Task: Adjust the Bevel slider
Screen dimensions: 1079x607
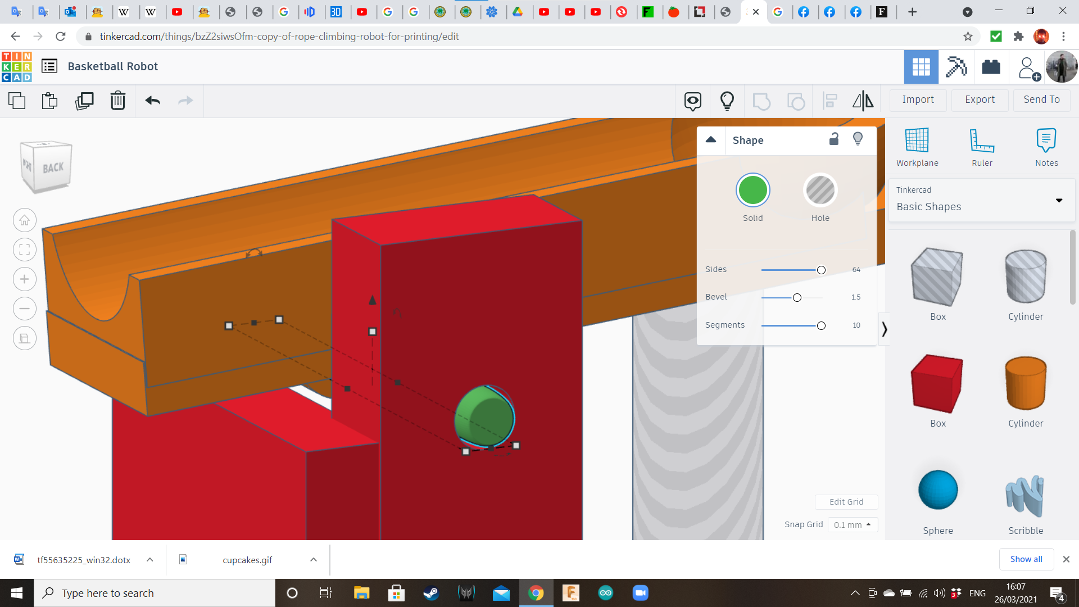Action: pos(797,297)
